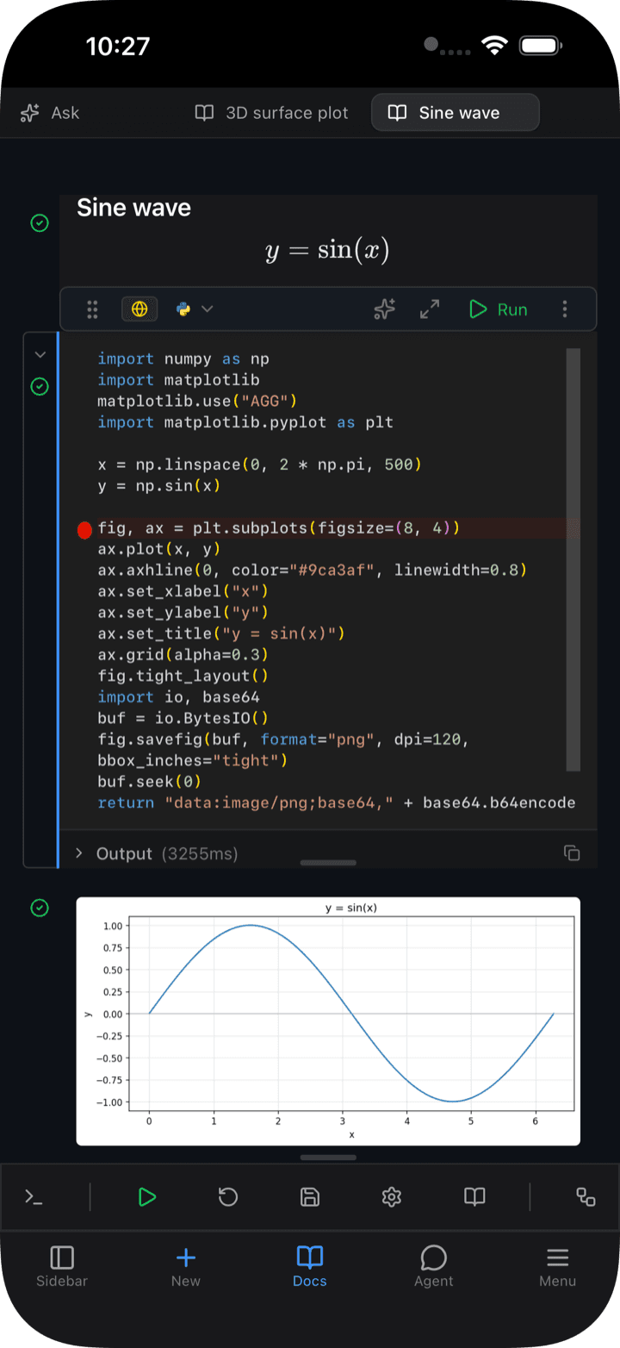Copy the output with the copy icon
The image size is (620, 1348).
[572, 853]
